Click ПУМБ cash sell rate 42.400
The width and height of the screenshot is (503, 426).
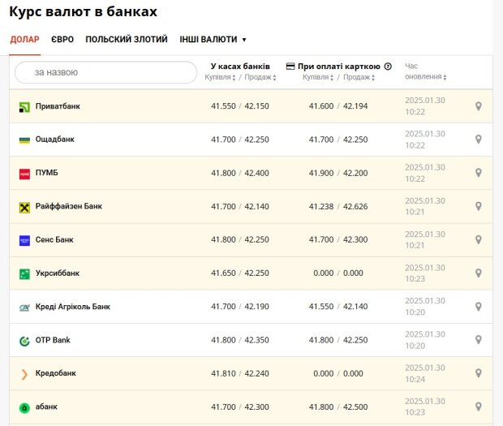[x=256, y=173]
